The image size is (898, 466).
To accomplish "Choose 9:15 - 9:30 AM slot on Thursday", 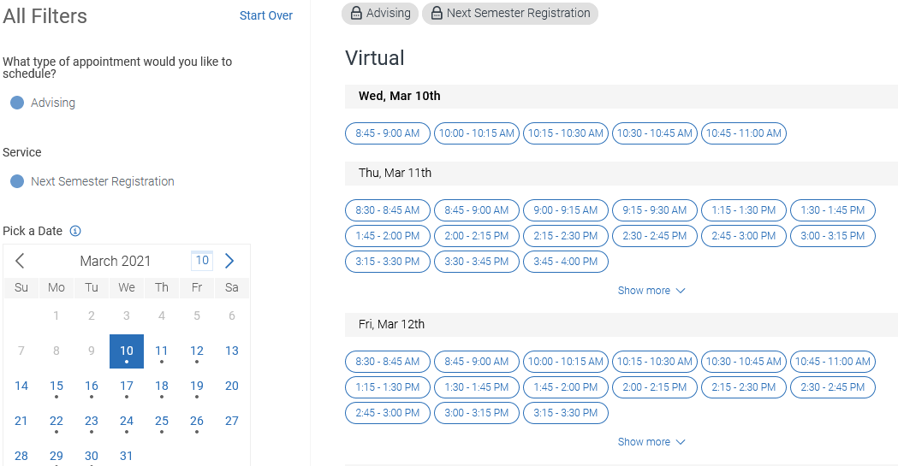I will [655, 210].
